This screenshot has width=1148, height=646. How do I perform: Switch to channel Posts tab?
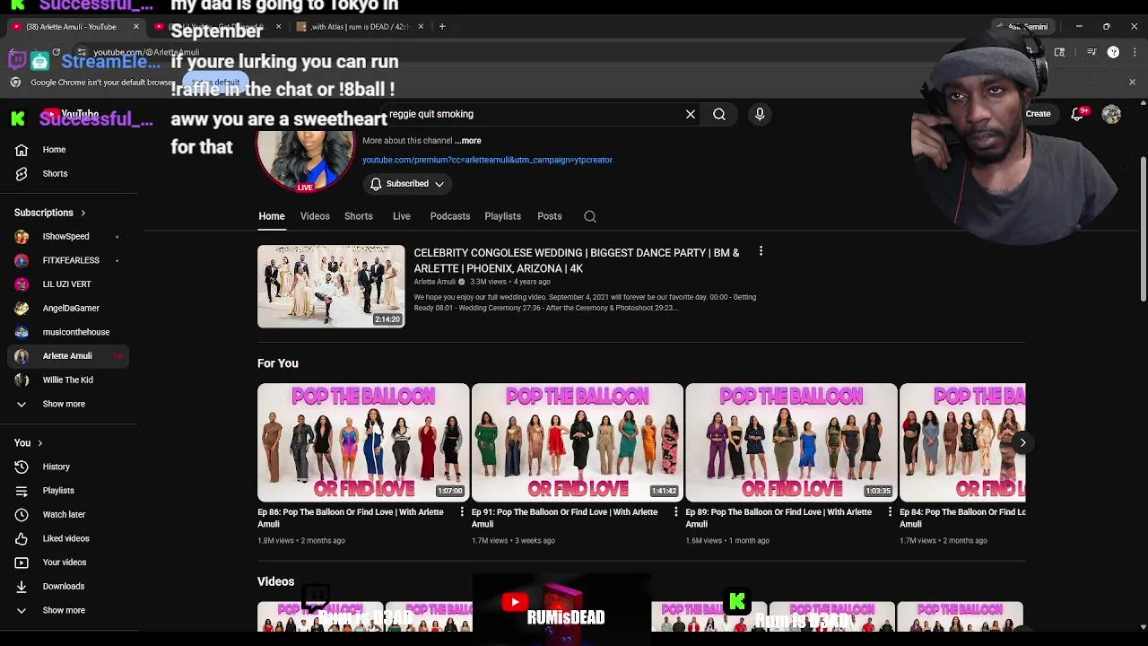tap(549, 216)
